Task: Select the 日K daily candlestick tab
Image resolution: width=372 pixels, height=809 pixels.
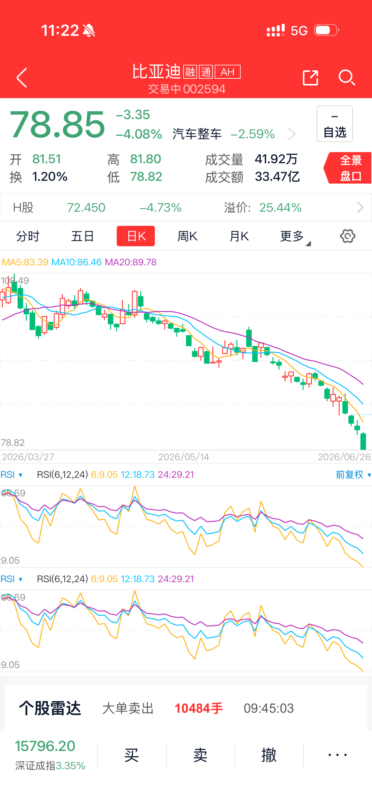Action: (136, 236)
